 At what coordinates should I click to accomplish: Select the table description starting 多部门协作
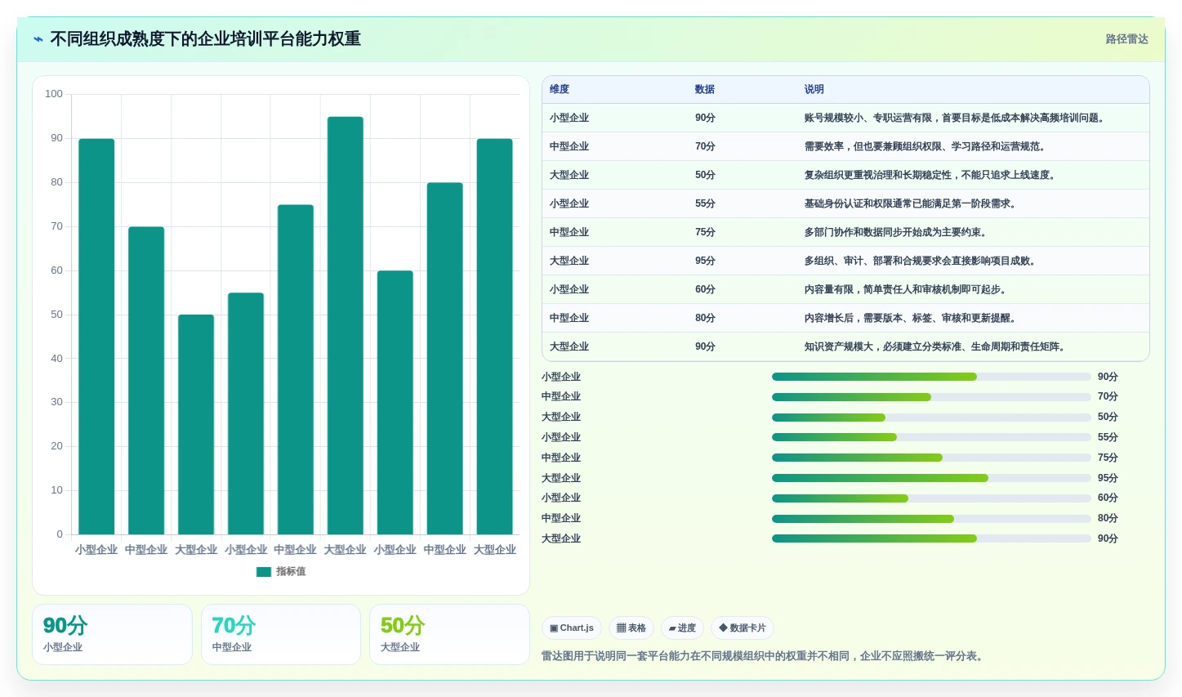(898, 232)
